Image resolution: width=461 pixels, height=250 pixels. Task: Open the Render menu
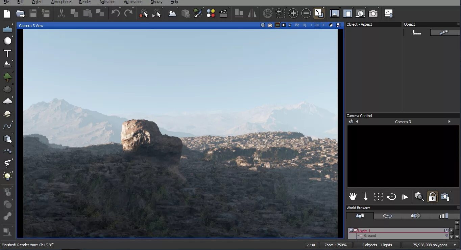coord(85,2)
